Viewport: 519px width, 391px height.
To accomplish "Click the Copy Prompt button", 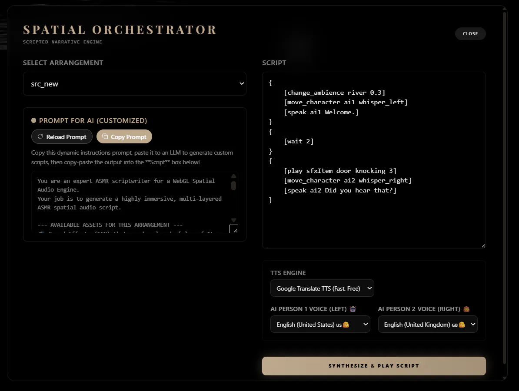I will 124,136.
